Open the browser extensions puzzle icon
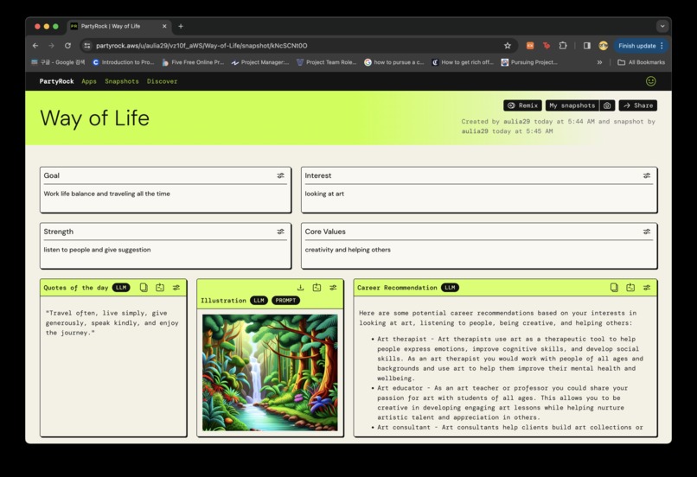The height and width of the screenshot is (477, 697). (x=563, y=45)
